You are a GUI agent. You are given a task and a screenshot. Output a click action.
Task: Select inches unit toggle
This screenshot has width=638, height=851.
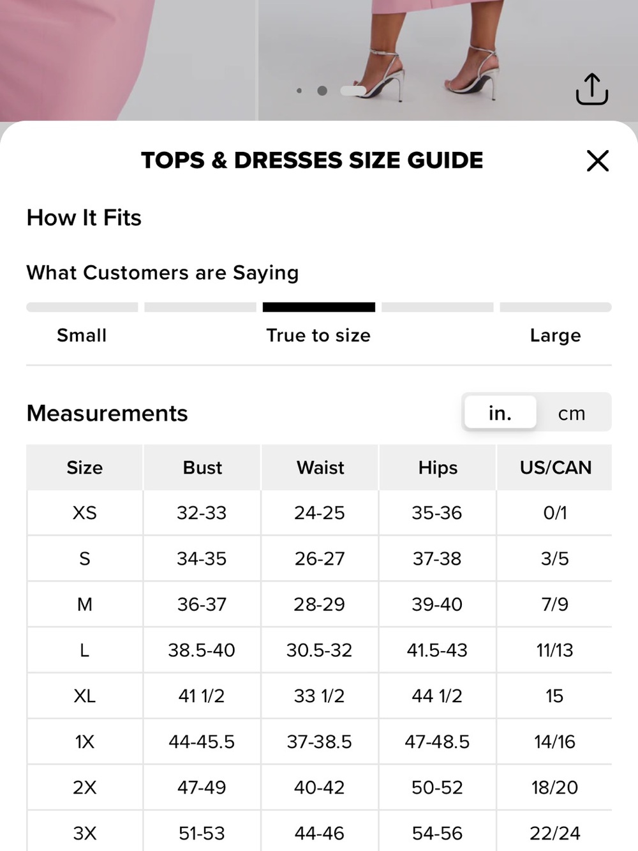(500, 412)
